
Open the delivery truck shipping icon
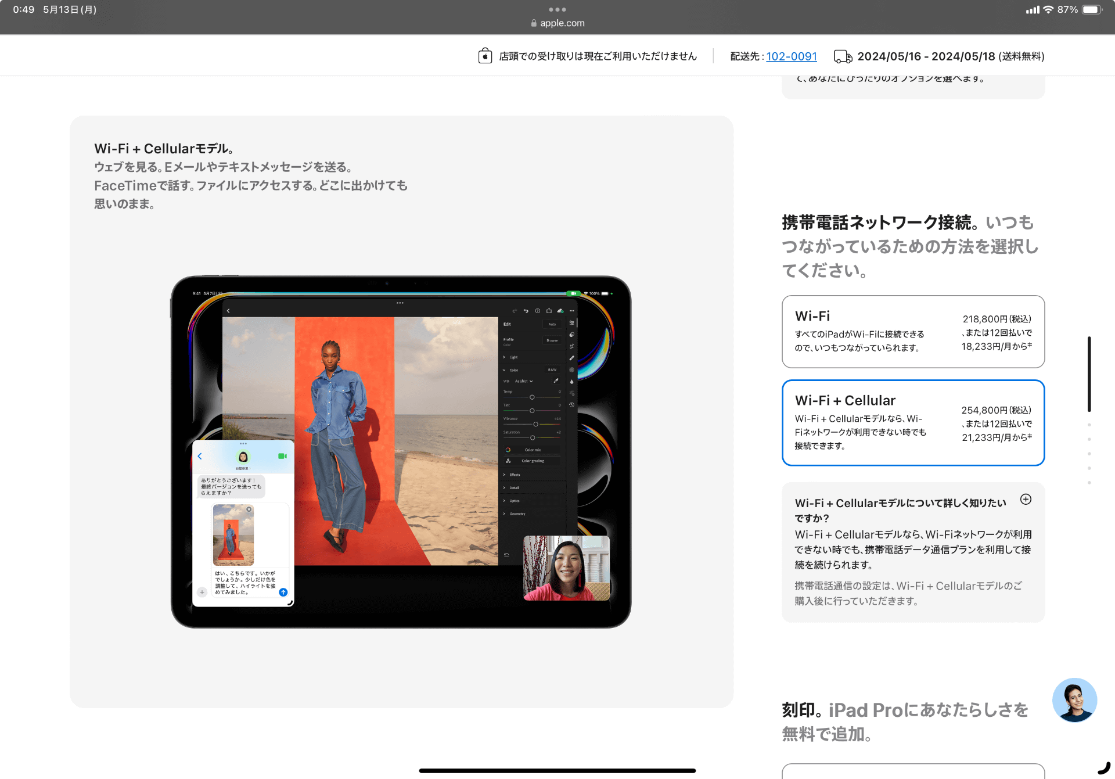tap(843, 56)
